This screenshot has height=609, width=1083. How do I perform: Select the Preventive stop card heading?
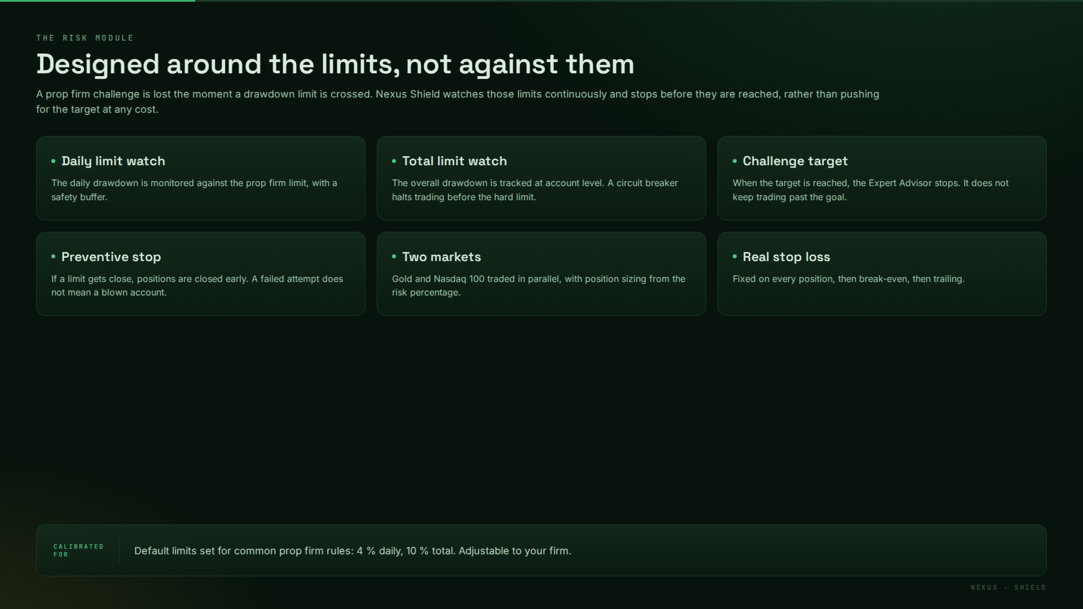111,257
